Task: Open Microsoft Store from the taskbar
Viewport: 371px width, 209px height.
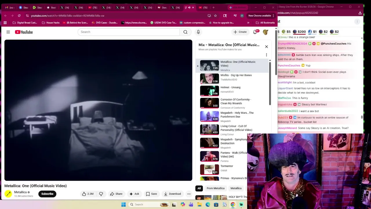Action: tap(216, 205)
